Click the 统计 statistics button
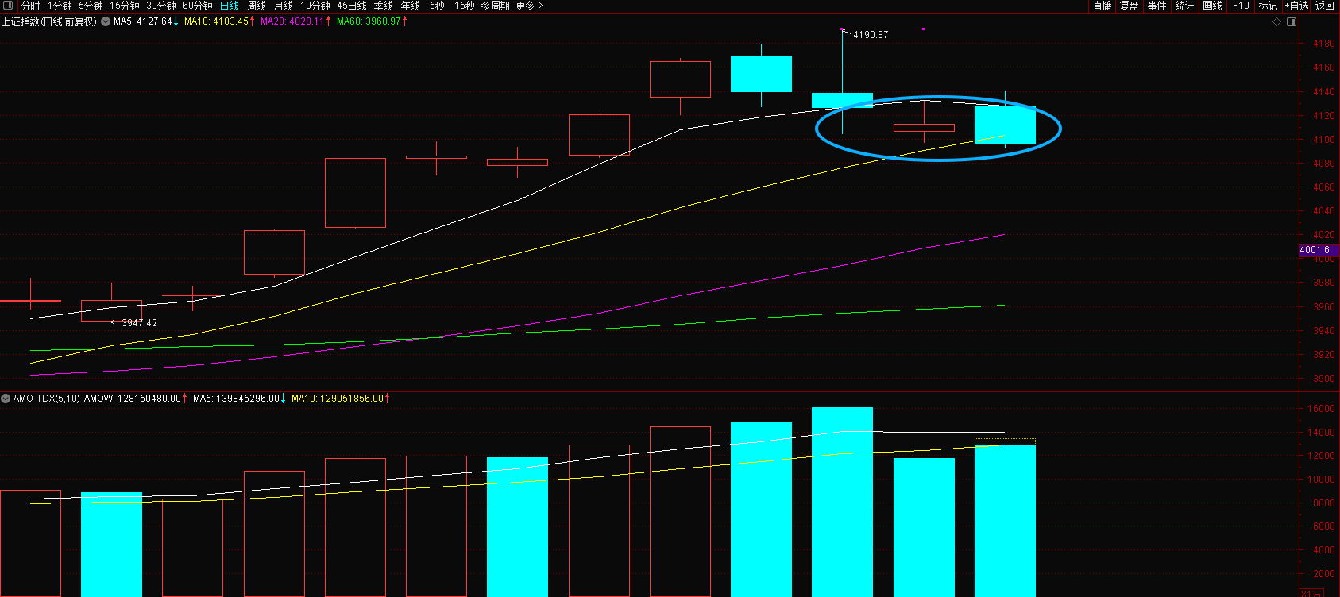Screen dimensions: 1340x597 [x=1184, y=6]
